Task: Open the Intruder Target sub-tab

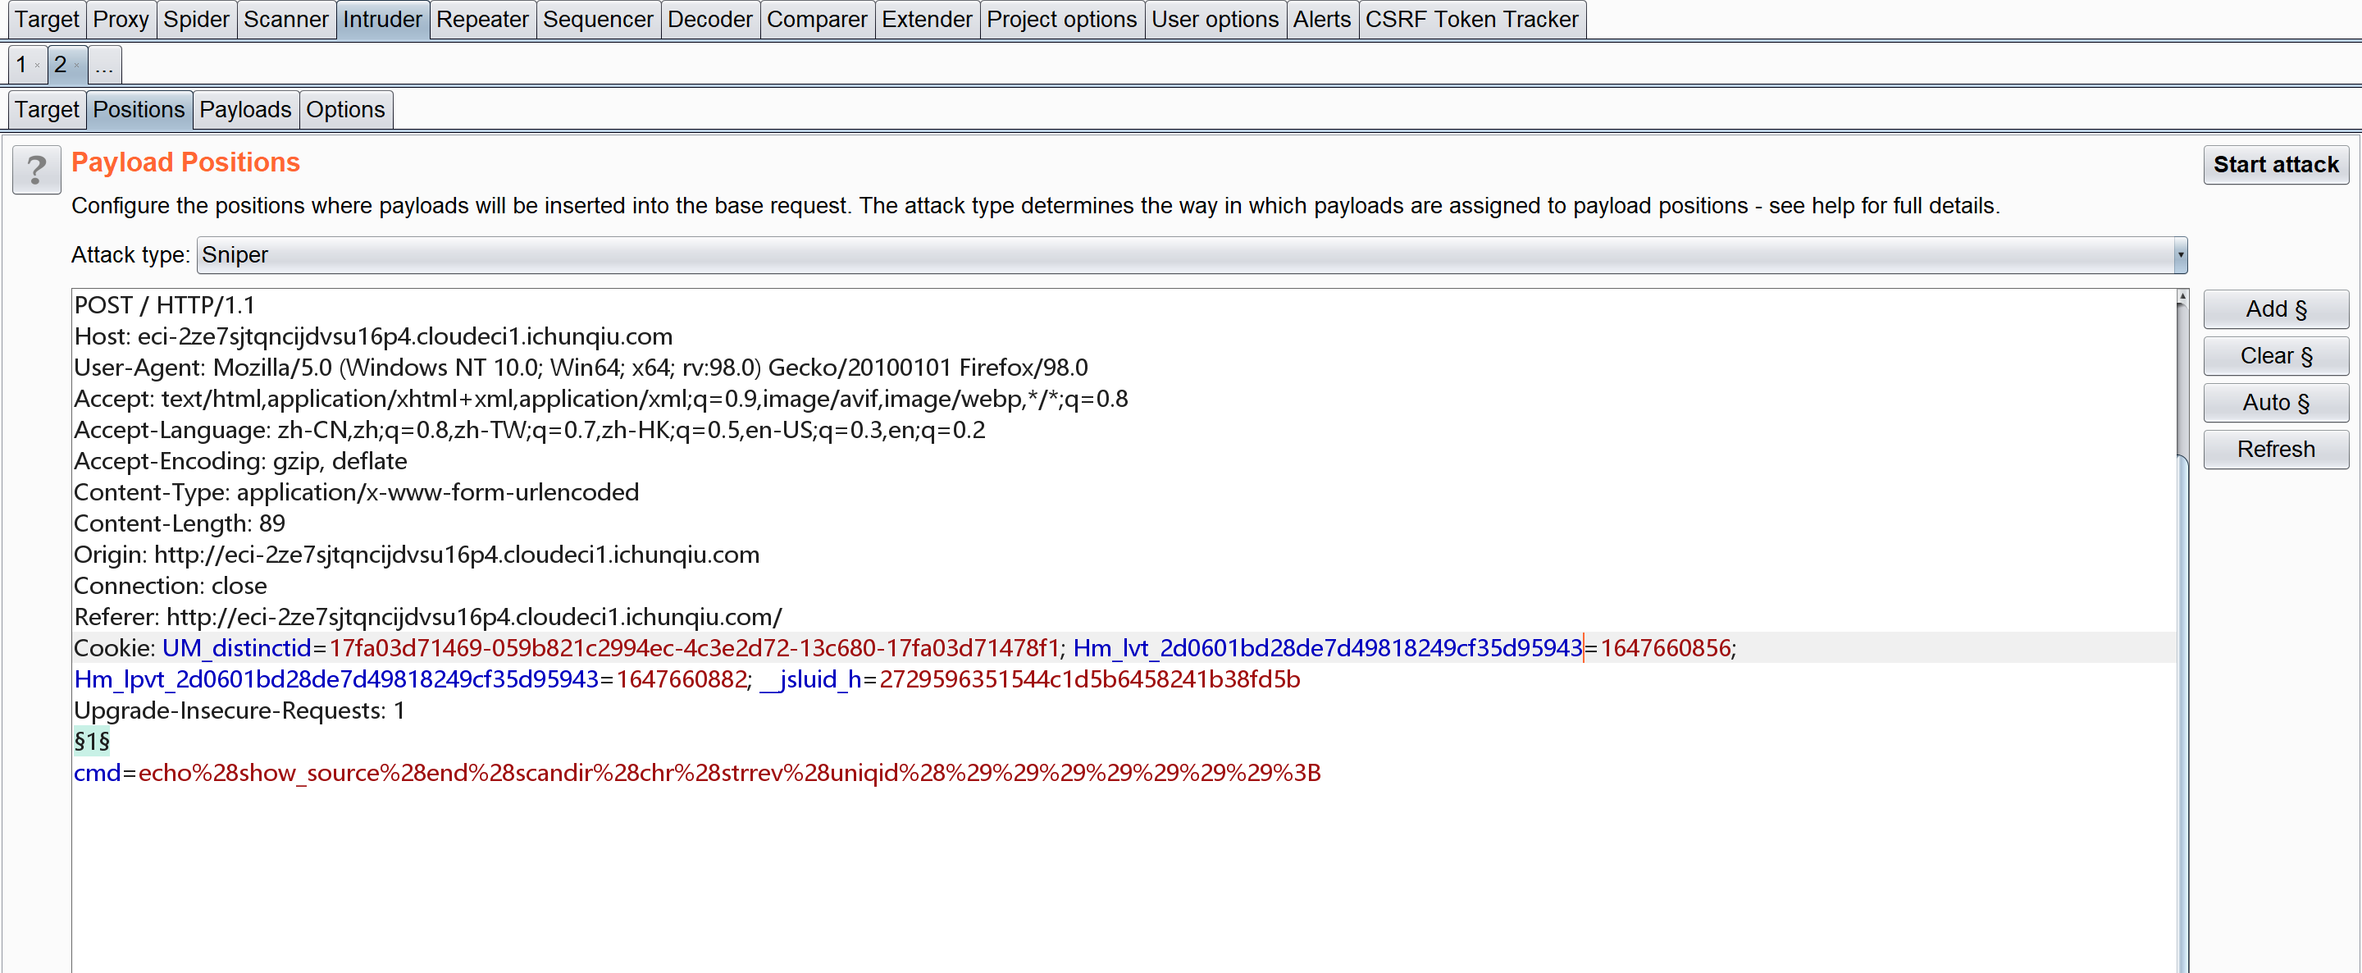Action: click(x=47, y=110)
